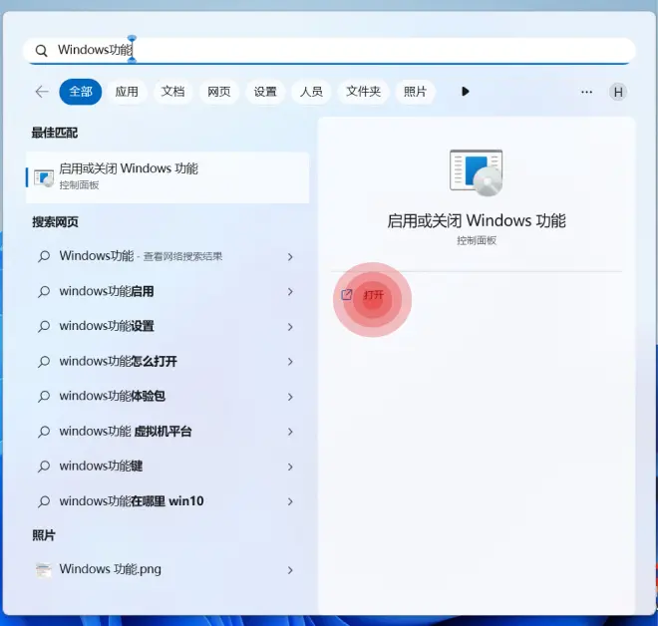Search icon beside windows功能 虚拟机平台
Screen dimensions: 658x626
44,432
